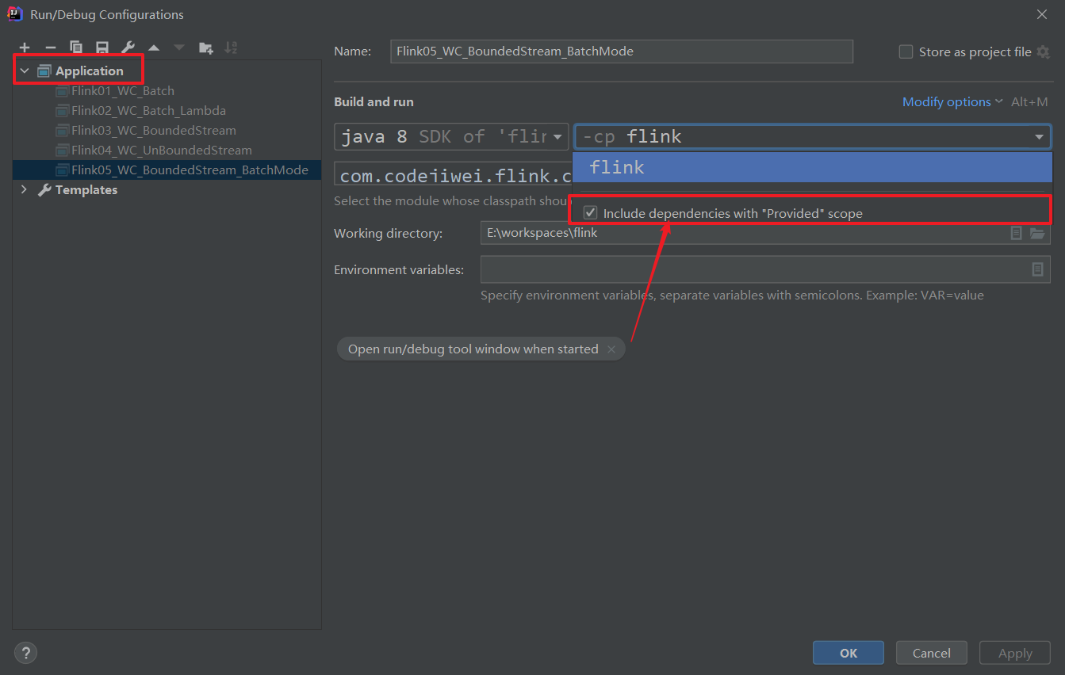The width and height of the screenshot is (1065, 675).
Task: Browse working directory with folder icon
Action: point(1037,233)
